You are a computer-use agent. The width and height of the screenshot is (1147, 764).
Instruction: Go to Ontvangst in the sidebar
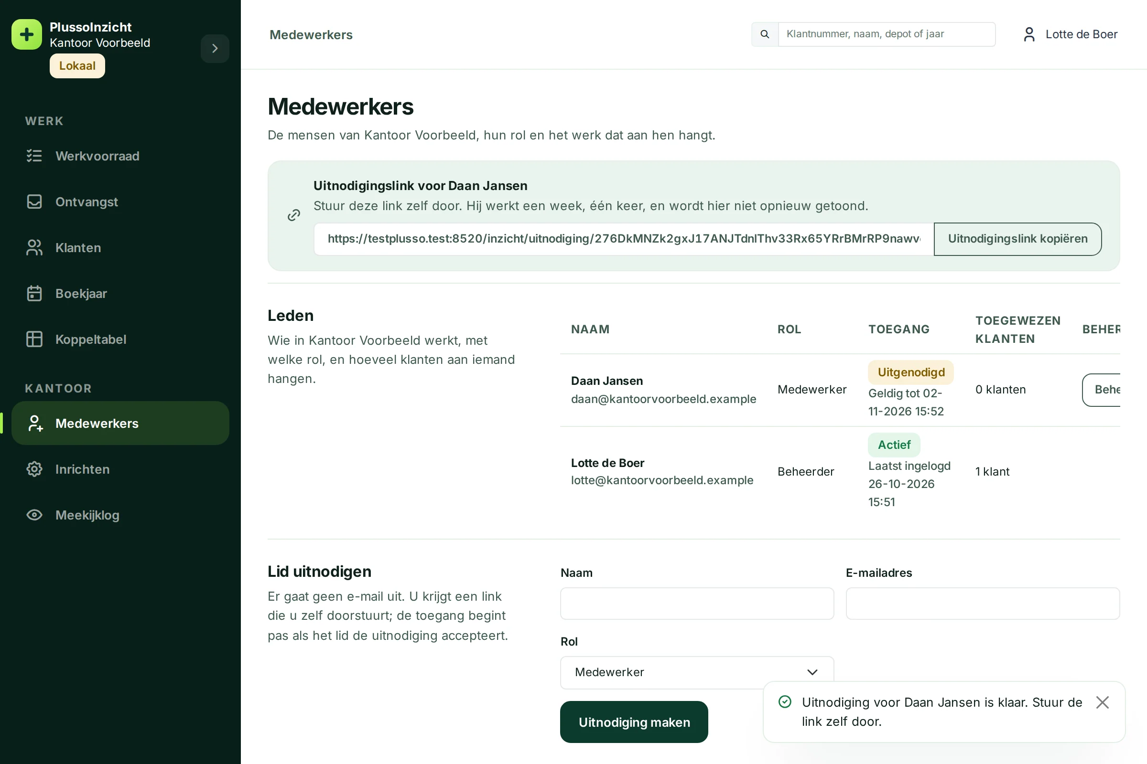click(x=120, y=202)
